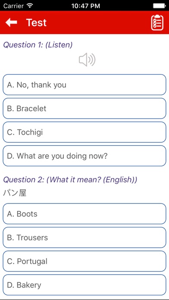
Task: Tap the Wi-Fi status icon
Action: coord(30,6)
